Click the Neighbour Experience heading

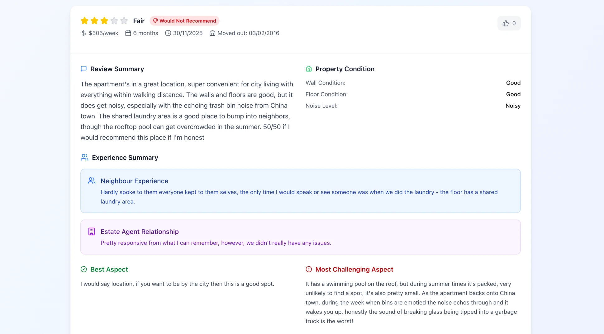[x=134, y=181]
